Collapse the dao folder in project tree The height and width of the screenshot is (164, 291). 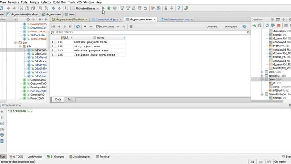click(x=16, y=42)
